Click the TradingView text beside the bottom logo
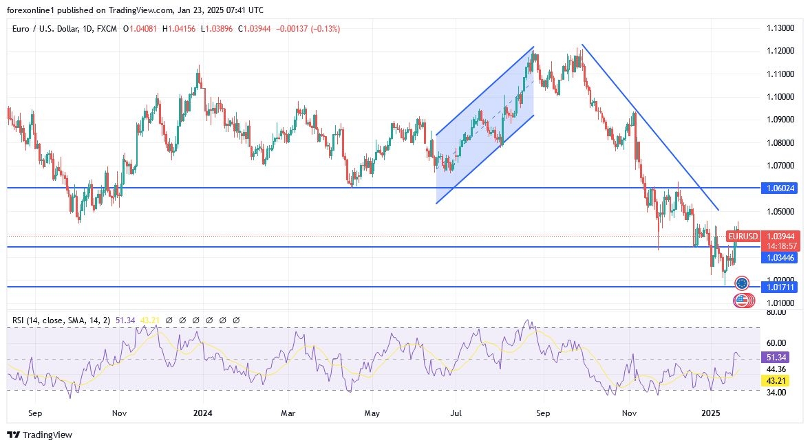Screen dimensions: 810x447 tap(47, 435)
